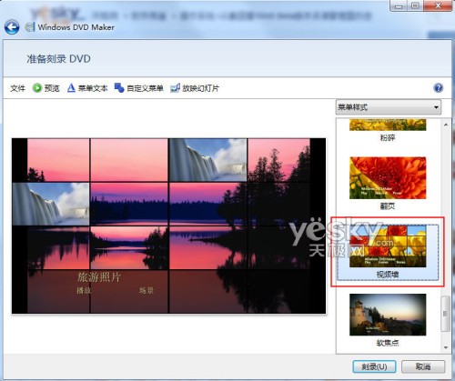The image size is (455, 381).
Task: Click the 菜单文本 letter A icon
Action: pyautogui.click(x=71, y=88)
